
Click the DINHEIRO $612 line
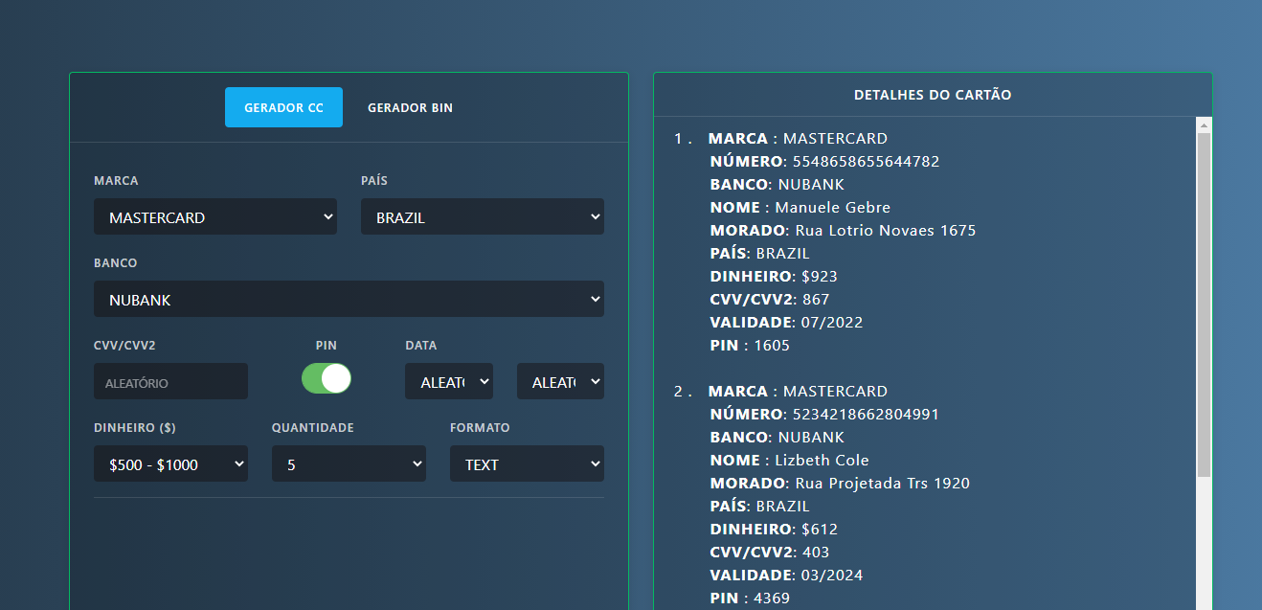click(774, 529)
